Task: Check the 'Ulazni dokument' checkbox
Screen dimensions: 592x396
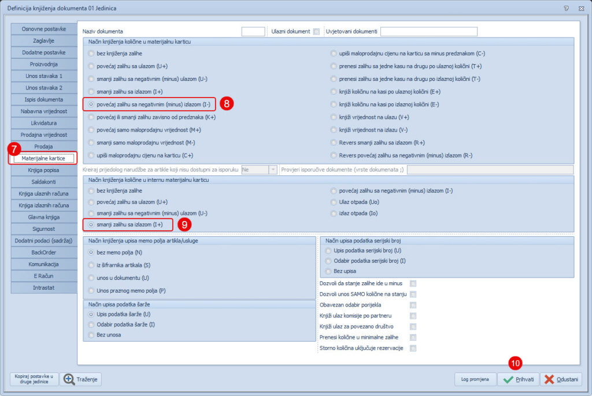Action: click(316, 32)
